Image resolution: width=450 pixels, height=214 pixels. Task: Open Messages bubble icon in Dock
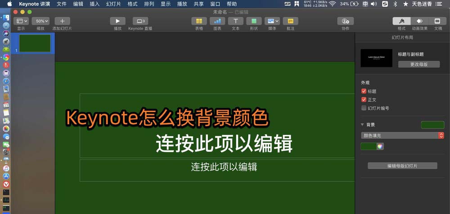coord(6,137)
